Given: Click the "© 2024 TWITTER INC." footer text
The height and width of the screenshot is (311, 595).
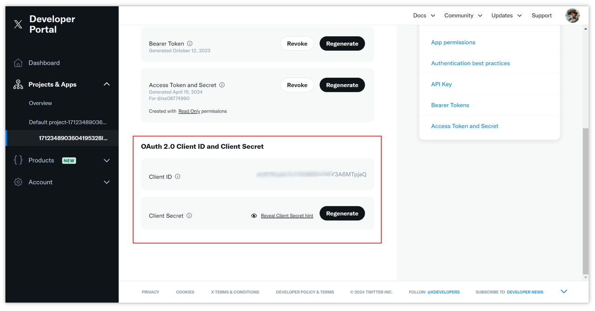Looking at the screenshot, I should click(x=371, y=292).
